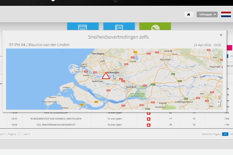Close the Snelheidsovertredingen zelfs map dialog
The height and width of the screenshot is (155, 233).
click(221, 35)
